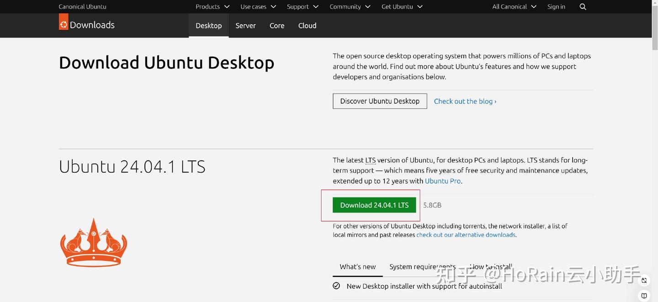
Task: Select the Core tab
Action: (276, 26)
